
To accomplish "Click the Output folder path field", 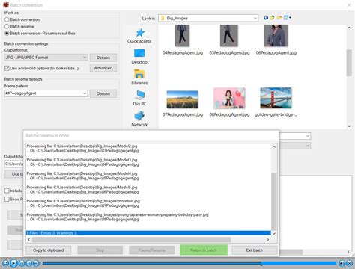I will [x=14, y=164].
